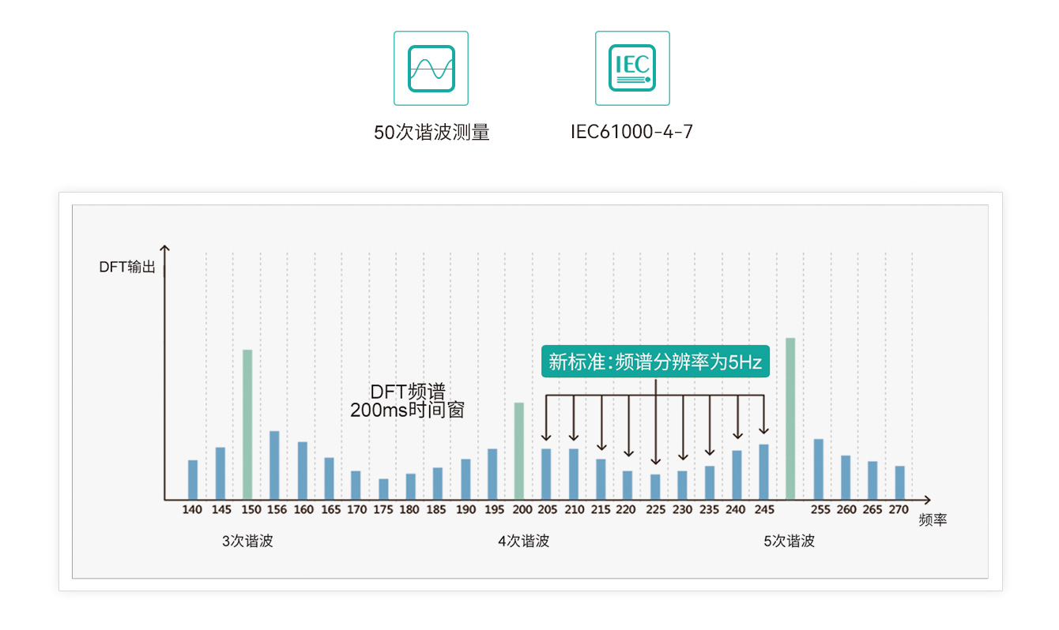Viewport: 1059px width, 630px height.
Task: Click the green 新标准:频谱分辨率为5Hz callout
Action: tap(655, 362)
